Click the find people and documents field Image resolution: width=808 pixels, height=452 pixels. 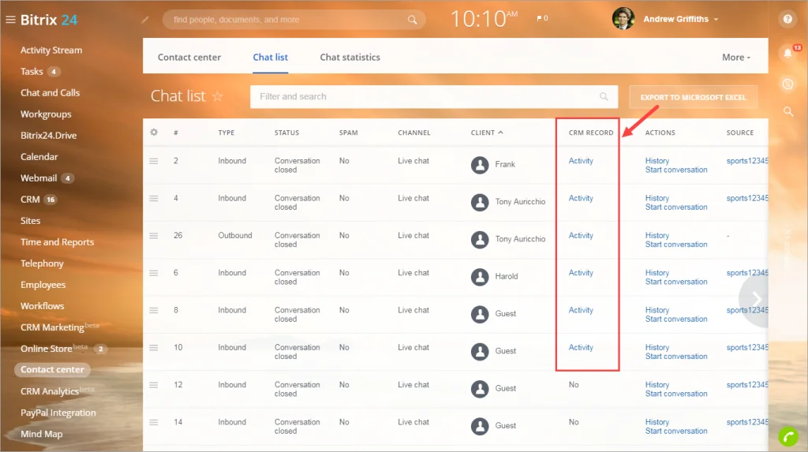294,20
